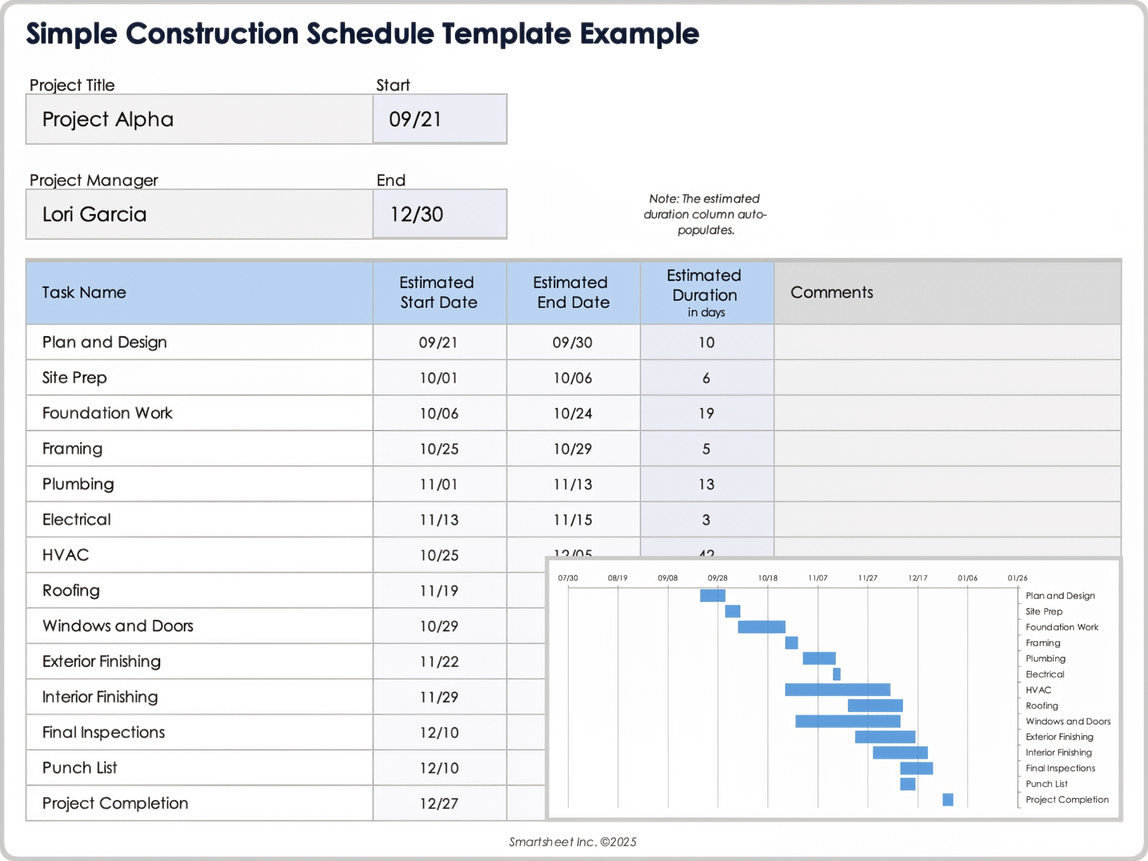Select the Estimated Start Date column header
Image resolution: width=1148 pixels, height=861 pixels.
pyautogui.click(x=439, y=292)
